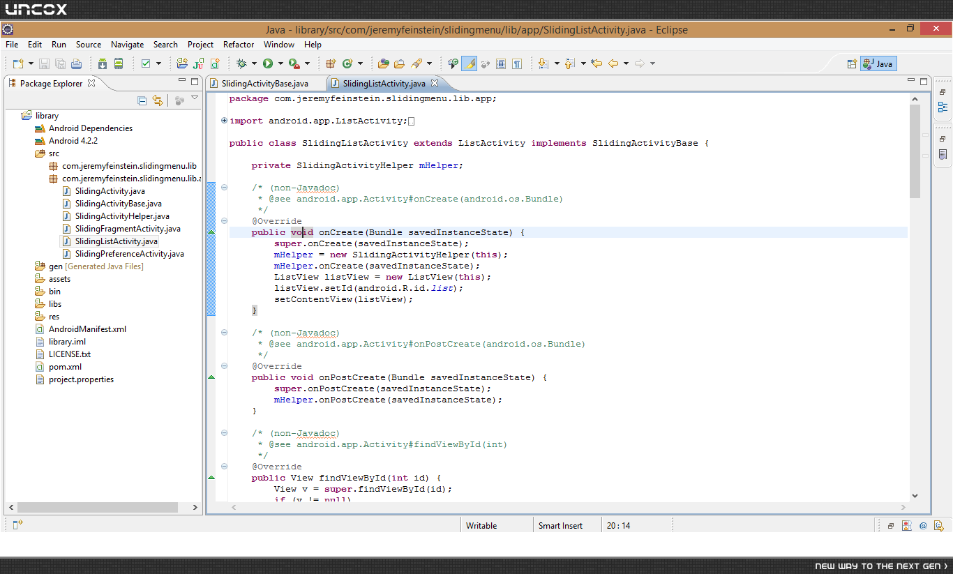Open the Android Virtual Device Manager

(119, 63)
